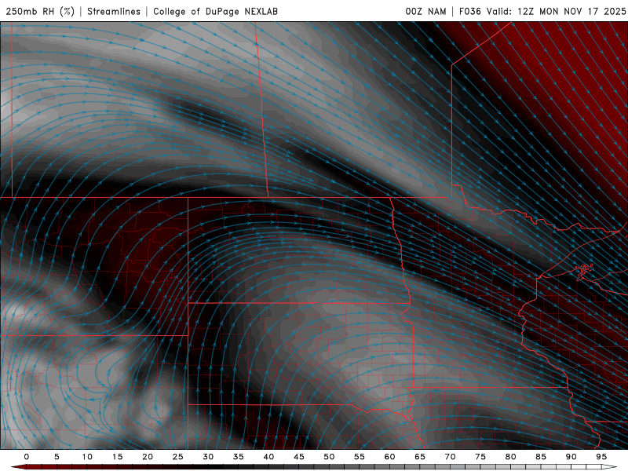This screenshot has width=628, height=471.
Task: Click the "F036" forecast hour text
Action: [x=469, y=11]
